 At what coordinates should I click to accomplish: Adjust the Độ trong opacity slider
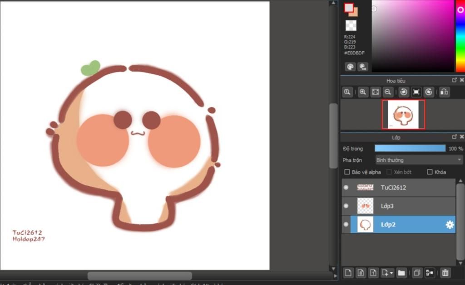(410, 148)
